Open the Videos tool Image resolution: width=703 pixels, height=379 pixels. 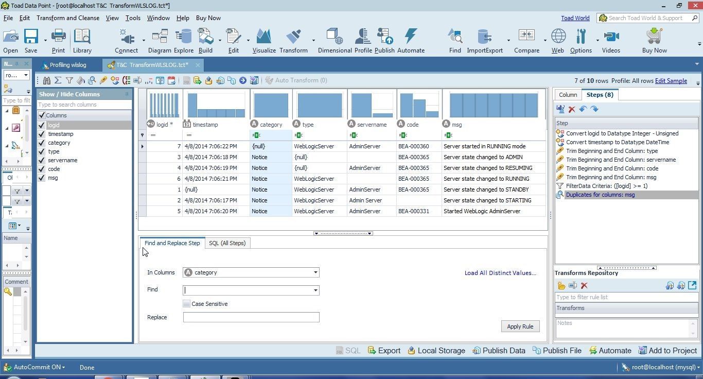point(611,41)
